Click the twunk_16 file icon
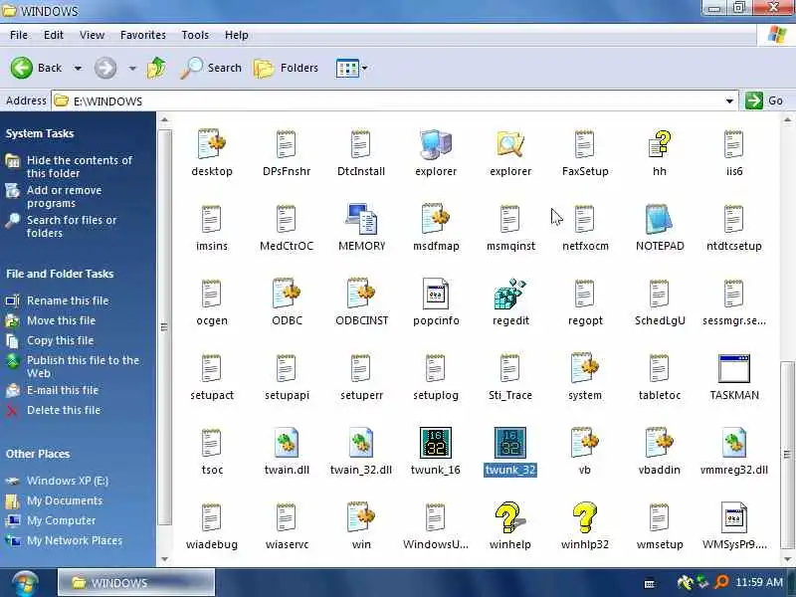 pyautogui.click(x=436, y=443)
